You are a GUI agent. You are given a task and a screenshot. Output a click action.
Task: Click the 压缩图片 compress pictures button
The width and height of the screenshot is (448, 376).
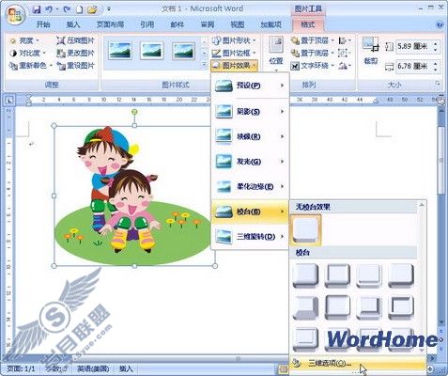point(76,40)
